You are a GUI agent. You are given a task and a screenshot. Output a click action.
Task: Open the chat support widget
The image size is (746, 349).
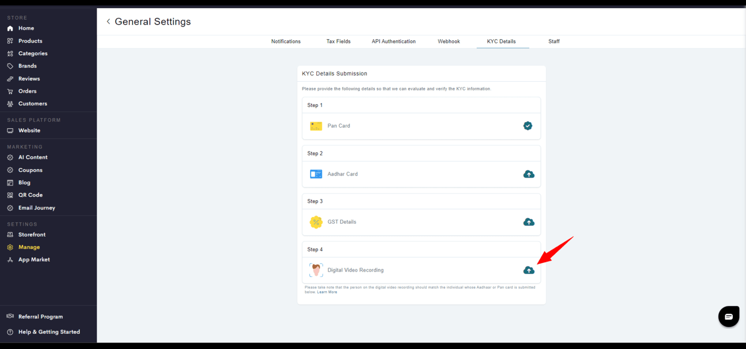tap(729, 316)
